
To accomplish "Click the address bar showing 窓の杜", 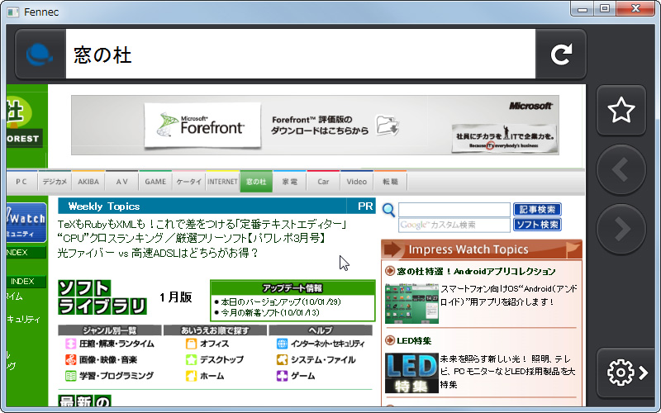I will pyautogui.click(x=301, y=54).
